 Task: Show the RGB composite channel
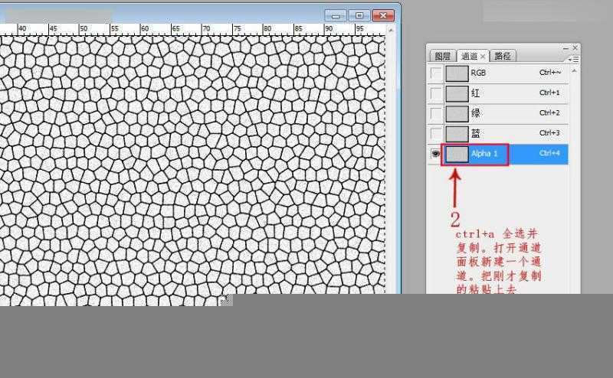(435, 73)
